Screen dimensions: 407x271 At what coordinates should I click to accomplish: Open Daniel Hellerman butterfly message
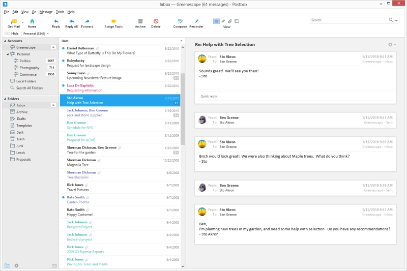point(120,50)
